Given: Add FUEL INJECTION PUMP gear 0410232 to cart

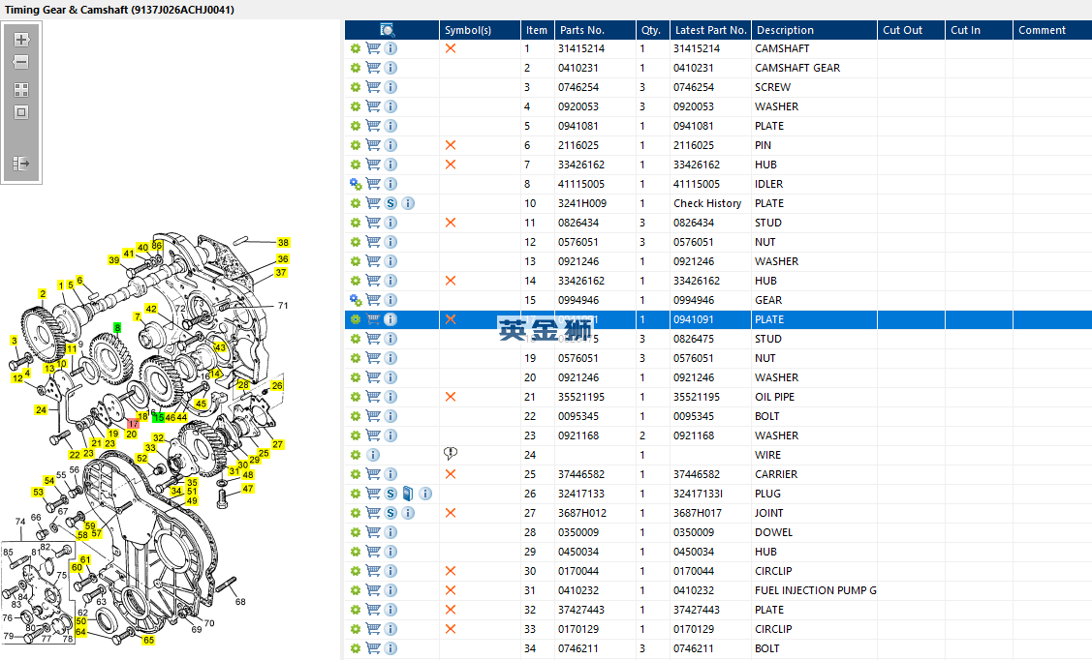Looking at the screenshot, I should pos(373,590).
